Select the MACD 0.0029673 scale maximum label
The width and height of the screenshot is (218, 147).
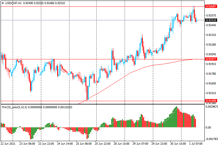click(212, 107)
